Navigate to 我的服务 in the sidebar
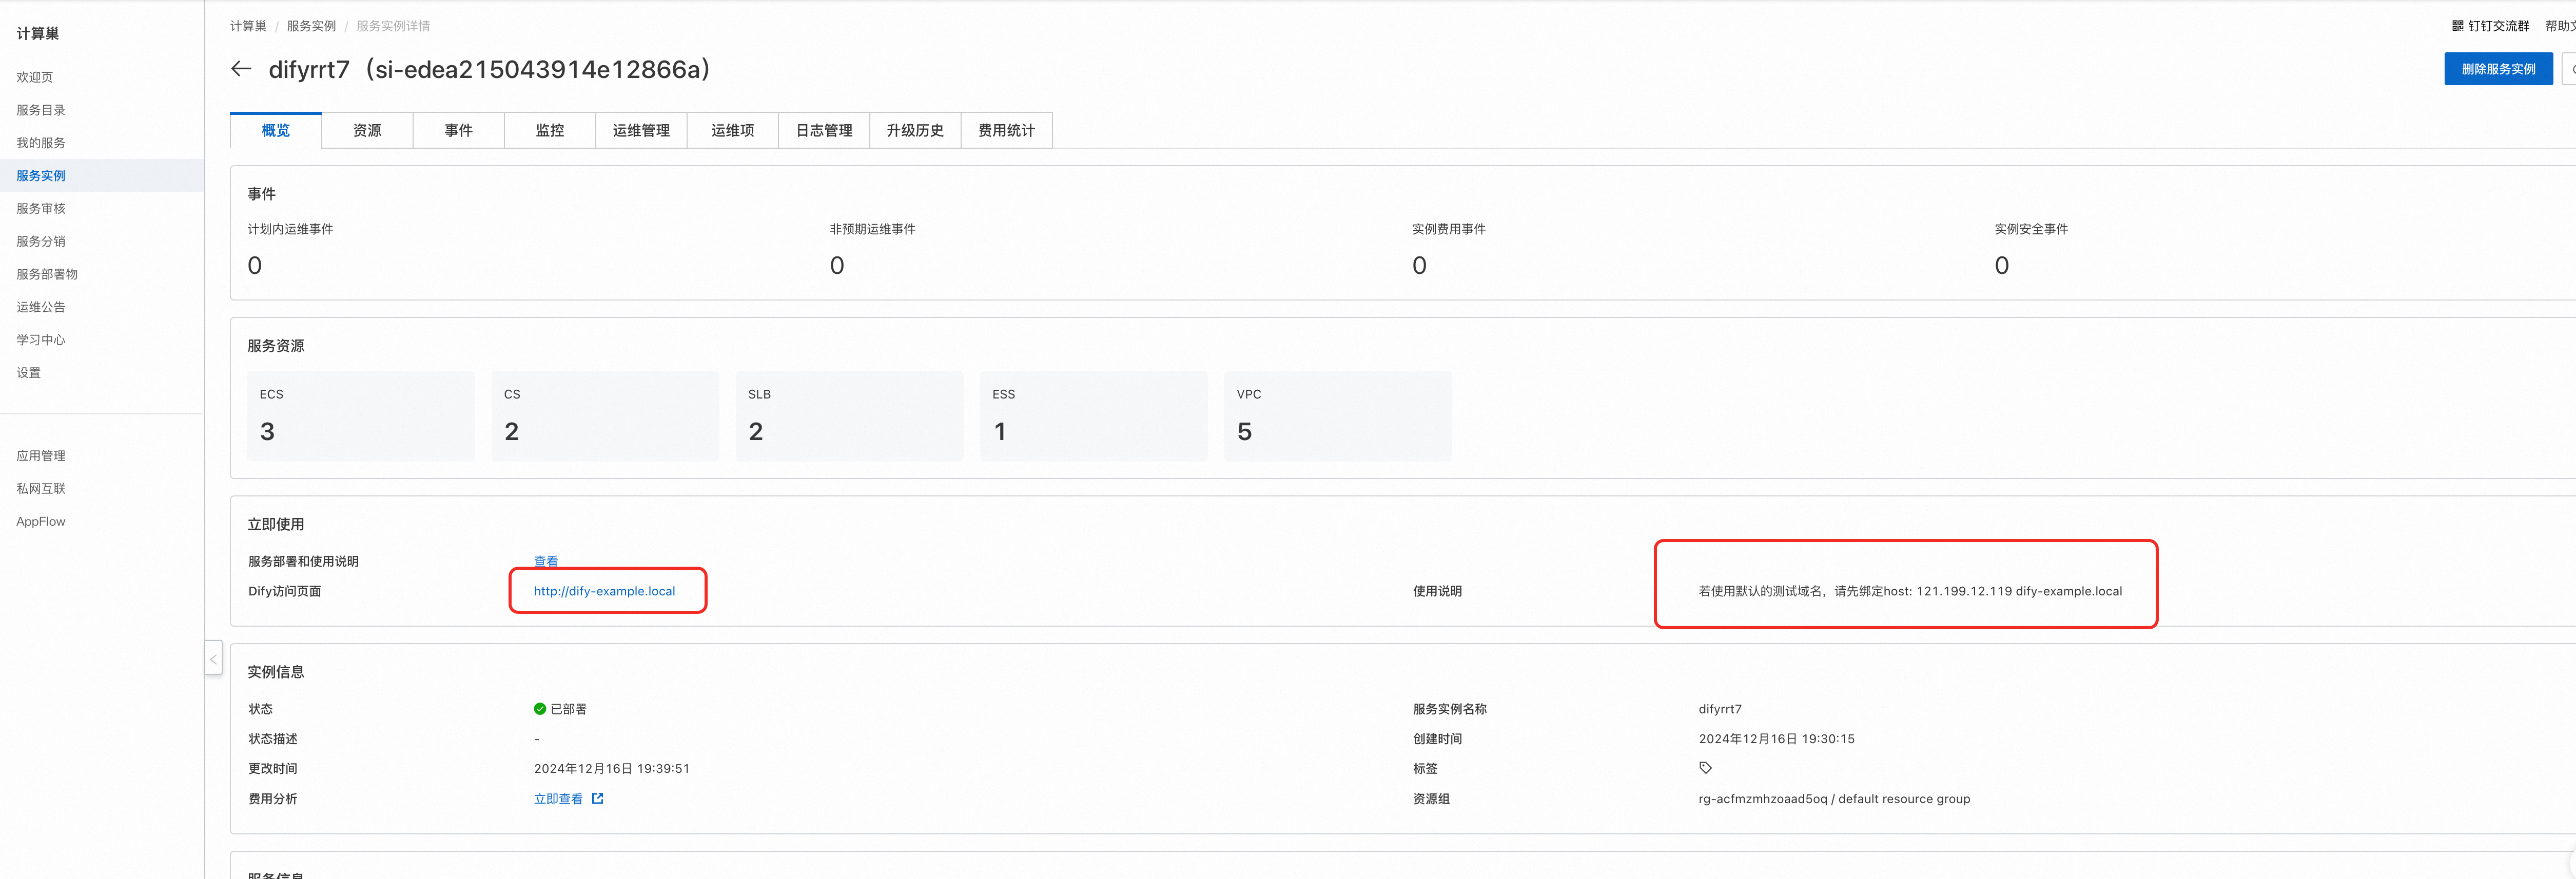 (41, 143)
